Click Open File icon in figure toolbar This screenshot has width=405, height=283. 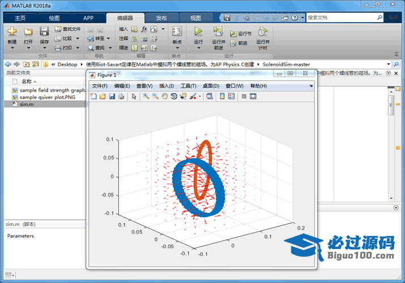[103, 96]
